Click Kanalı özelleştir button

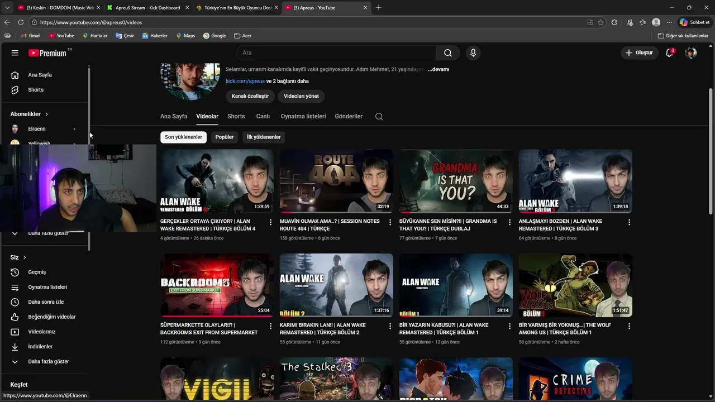pyautogui.click(x=250, y=96)
